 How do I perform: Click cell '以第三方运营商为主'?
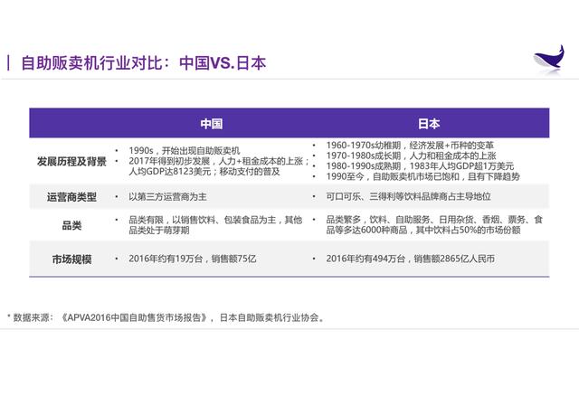pos(167,197)
